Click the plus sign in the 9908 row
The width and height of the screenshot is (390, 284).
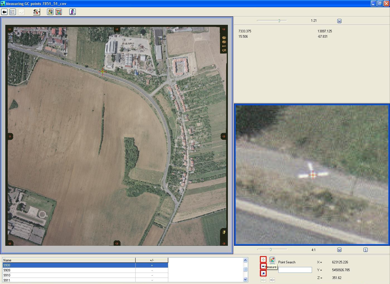pos(152,265)
